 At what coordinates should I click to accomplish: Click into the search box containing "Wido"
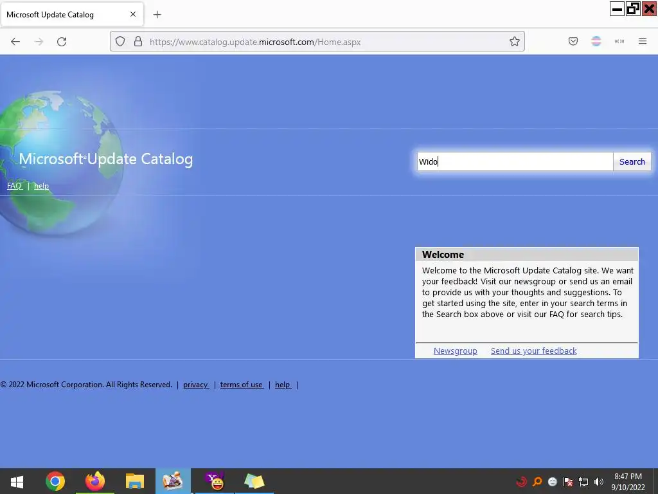(515, 161)
